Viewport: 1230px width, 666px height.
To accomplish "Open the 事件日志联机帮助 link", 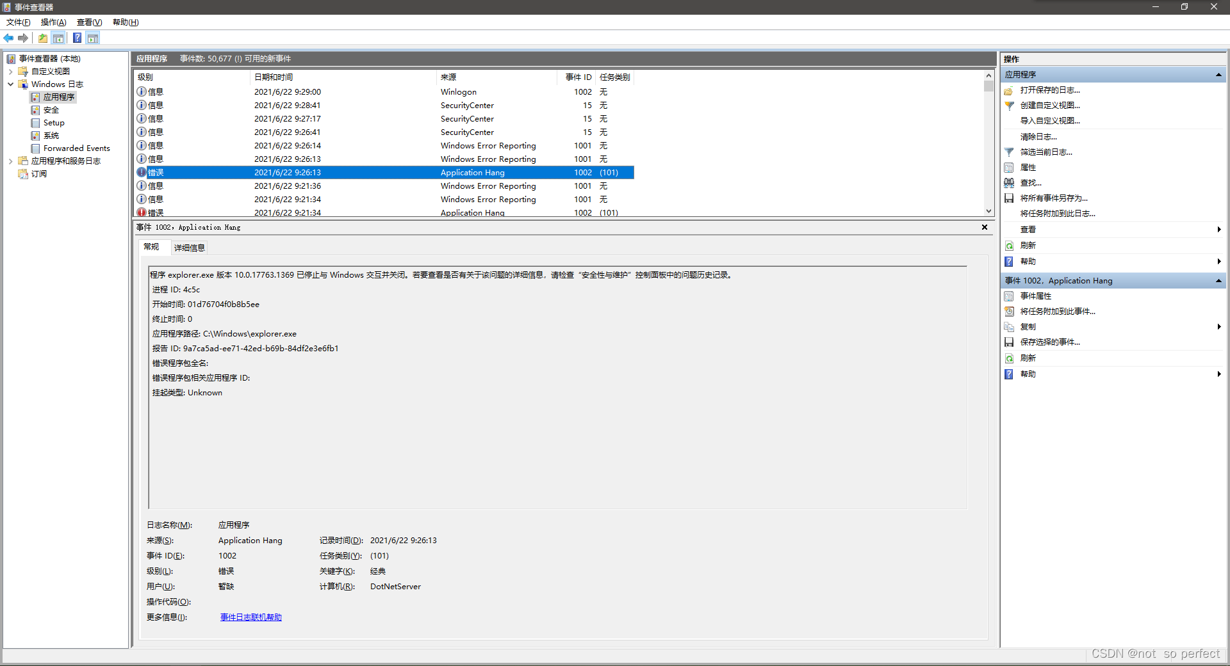I will tap(251, 617).
